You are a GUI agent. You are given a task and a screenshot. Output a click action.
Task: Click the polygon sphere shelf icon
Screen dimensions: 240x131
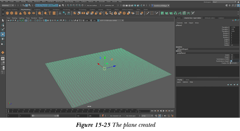[x=8, y=13]
